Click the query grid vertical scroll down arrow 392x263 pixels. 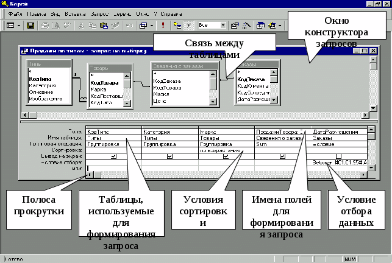click(371, 167)
